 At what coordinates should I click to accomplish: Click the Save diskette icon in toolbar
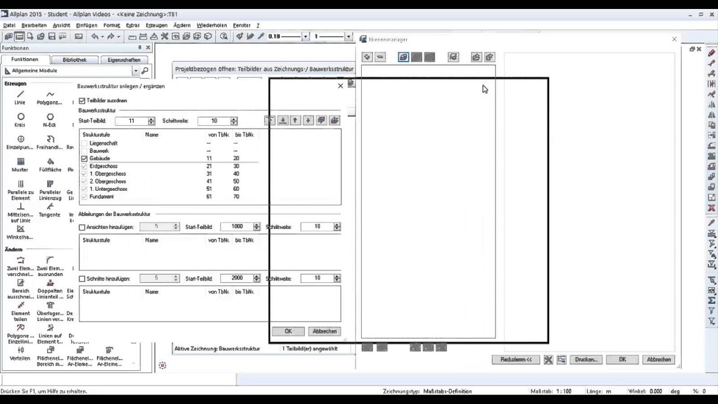tap(52, 36)
